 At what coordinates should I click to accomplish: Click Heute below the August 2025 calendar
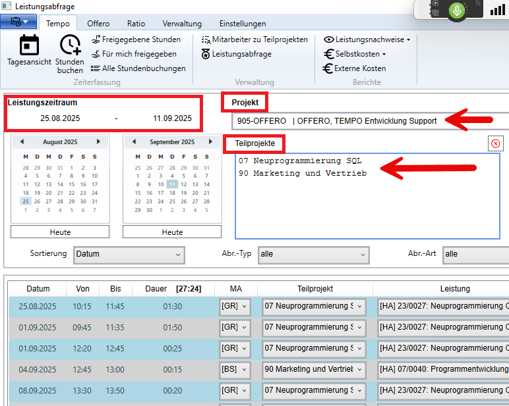point(60,232)
